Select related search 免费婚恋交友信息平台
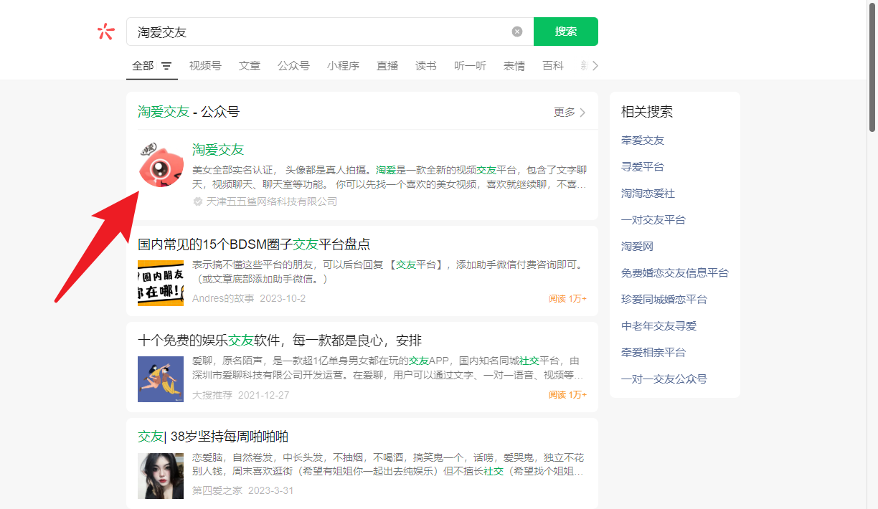878x509 pixels. pos(675,273)
